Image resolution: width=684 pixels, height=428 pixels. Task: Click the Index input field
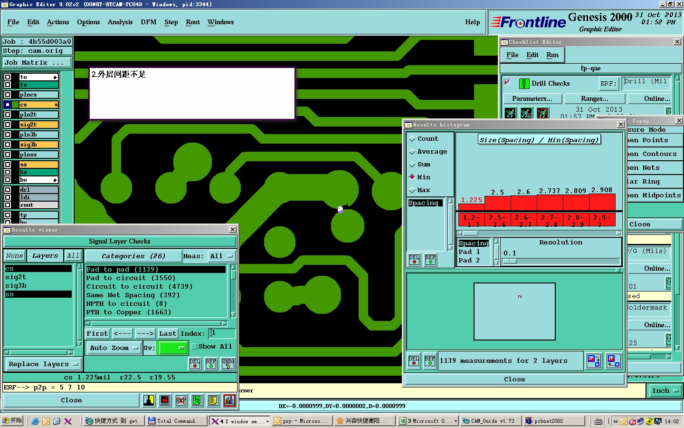222,333
